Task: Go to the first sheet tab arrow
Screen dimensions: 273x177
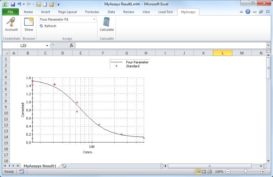Action: click(5, 166)
